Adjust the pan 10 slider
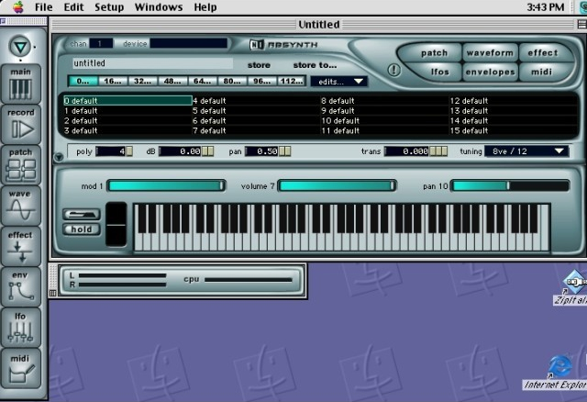 (x=510, y=185)
